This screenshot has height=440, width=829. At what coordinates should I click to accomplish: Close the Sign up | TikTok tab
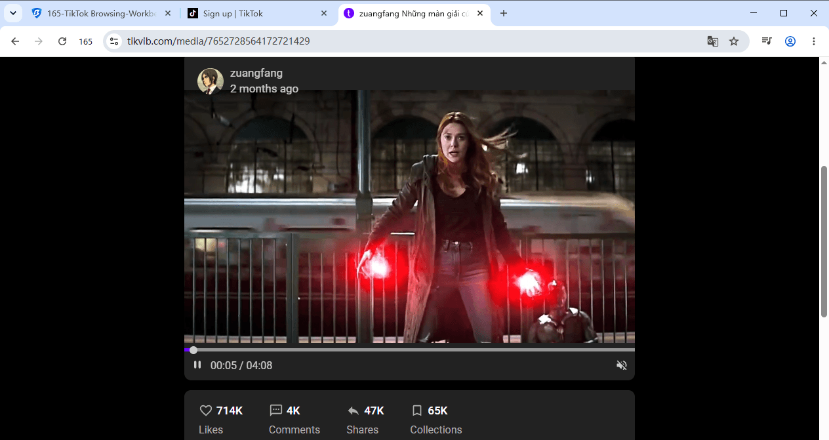pyautogui.click(x=323, y=13)
